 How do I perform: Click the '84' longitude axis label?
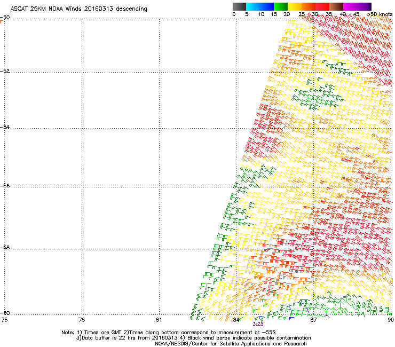(236, 320)
